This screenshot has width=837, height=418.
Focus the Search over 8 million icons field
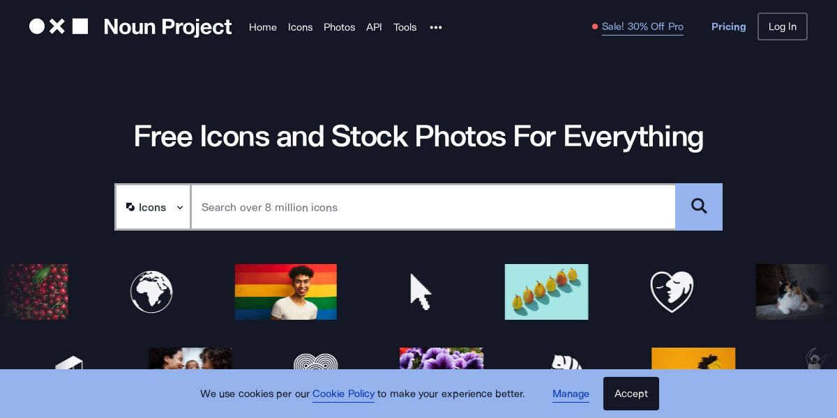[x=433, y=207]
